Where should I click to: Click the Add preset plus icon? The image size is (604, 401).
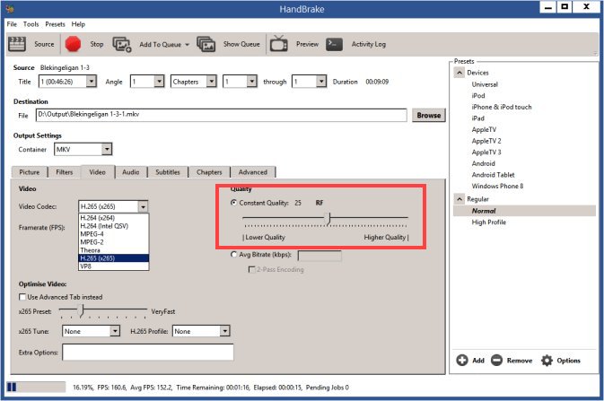coord(462,360)
